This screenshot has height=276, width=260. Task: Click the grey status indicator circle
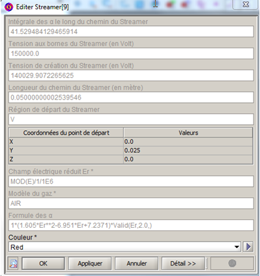pos(232,264)
